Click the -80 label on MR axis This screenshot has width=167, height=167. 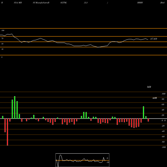163,142
